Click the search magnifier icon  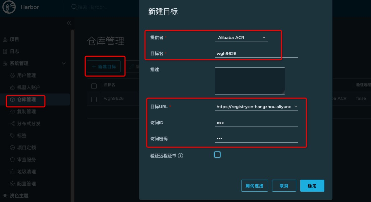(74, 7)
